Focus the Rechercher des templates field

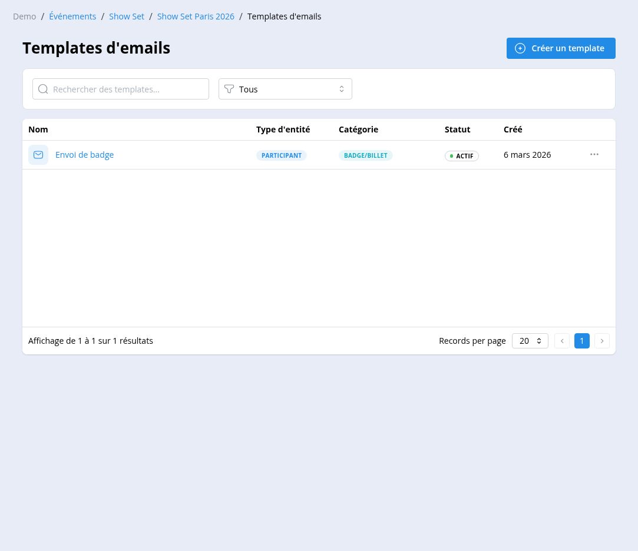pos(121,89)
